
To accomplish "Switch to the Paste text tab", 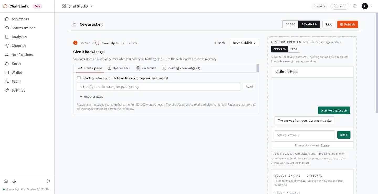I will coord(146,68).
